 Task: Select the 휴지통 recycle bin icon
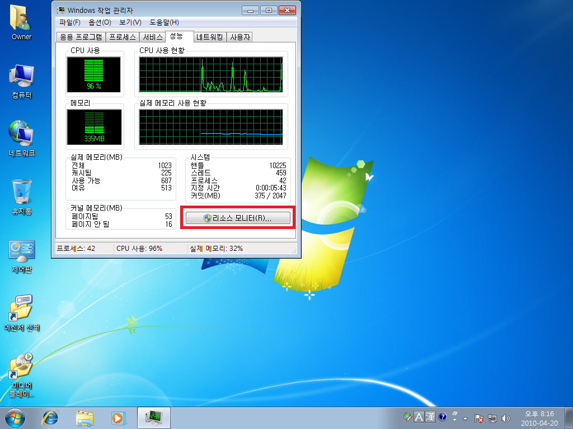(x=22, y=197)
